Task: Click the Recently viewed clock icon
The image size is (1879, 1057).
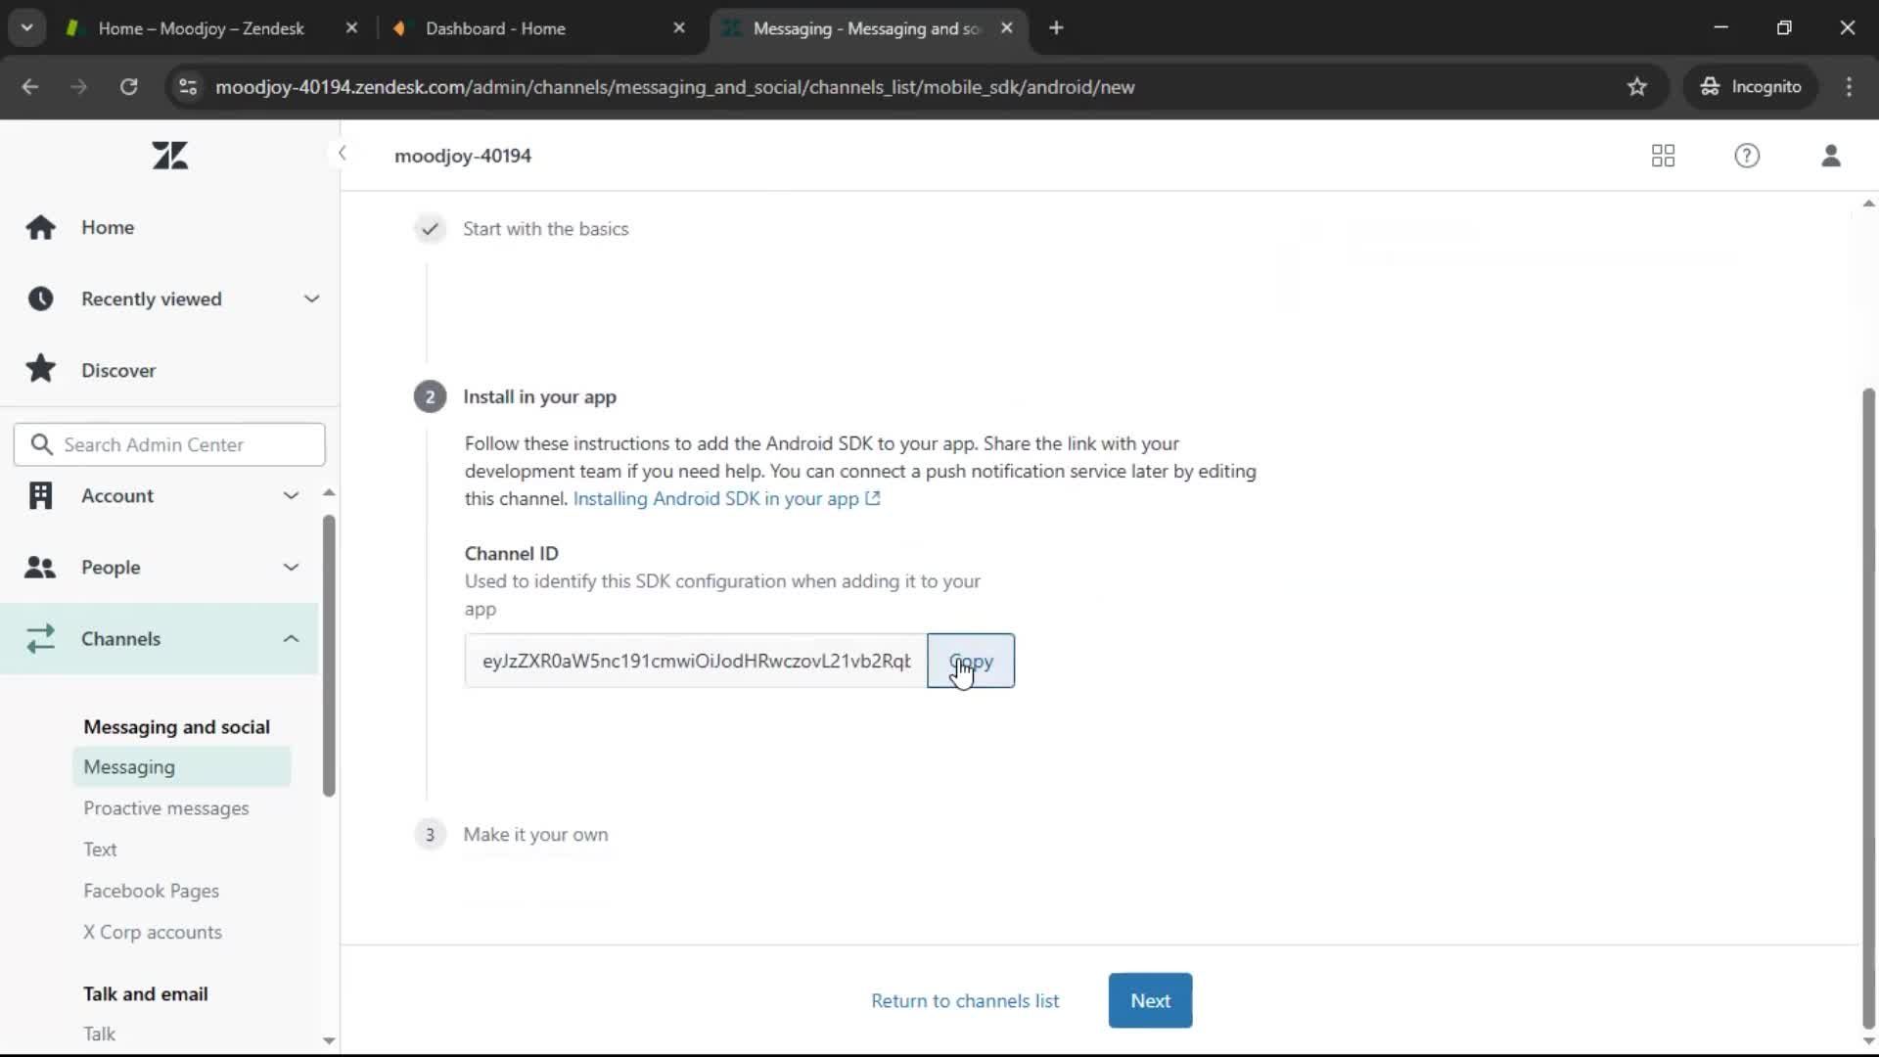Action: point(40,299)
